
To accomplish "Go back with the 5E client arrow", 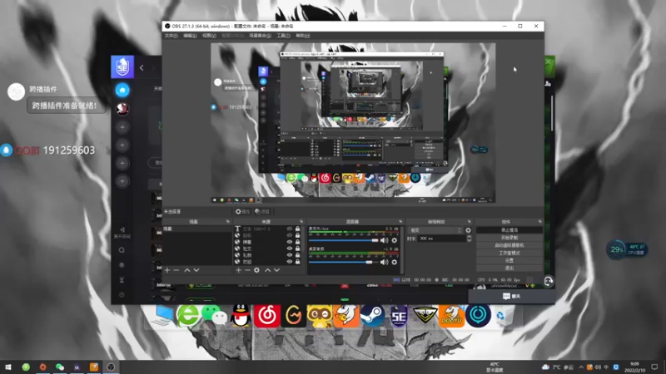I will [142, 68].
